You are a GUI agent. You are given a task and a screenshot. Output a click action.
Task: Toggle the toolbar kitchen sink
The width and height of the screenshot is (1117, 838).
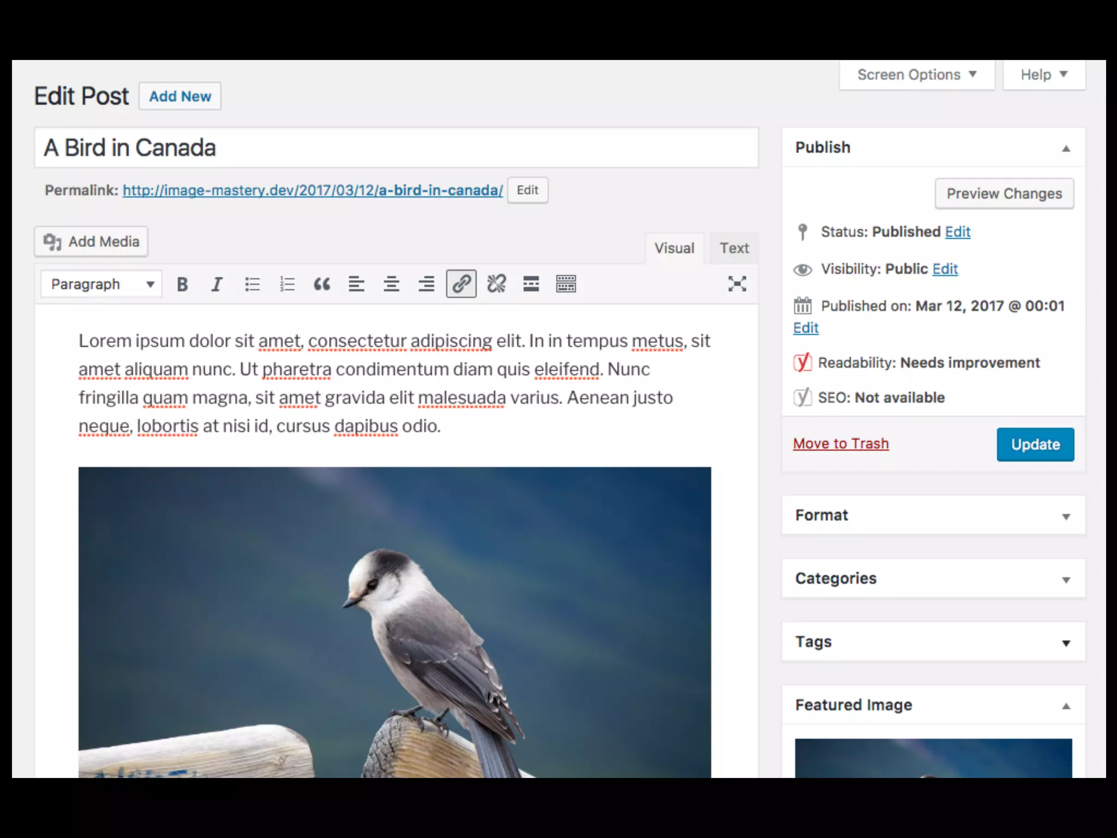tap(566, 284)
